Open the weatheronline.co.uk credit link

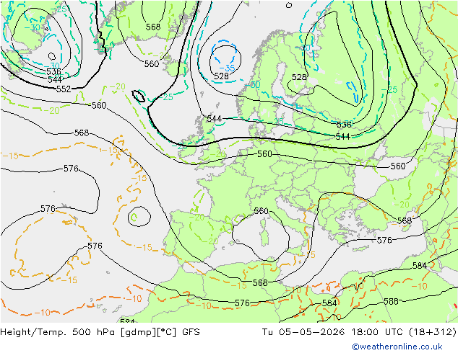[x=397, y=347]
